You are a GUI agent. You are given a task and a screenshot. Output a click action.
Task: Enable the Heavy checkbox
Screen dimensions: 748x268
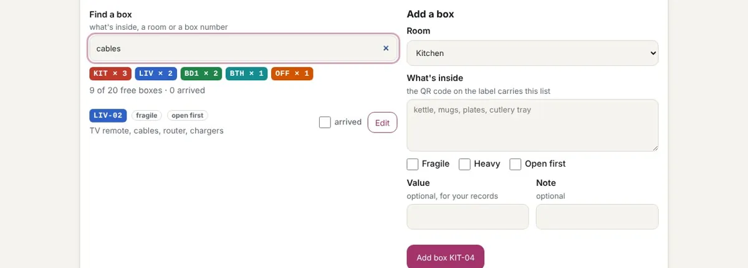(464, 164)
